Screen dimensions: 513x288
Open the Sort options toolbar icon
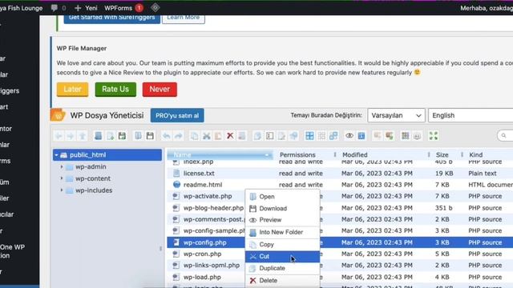pos(417,136)
